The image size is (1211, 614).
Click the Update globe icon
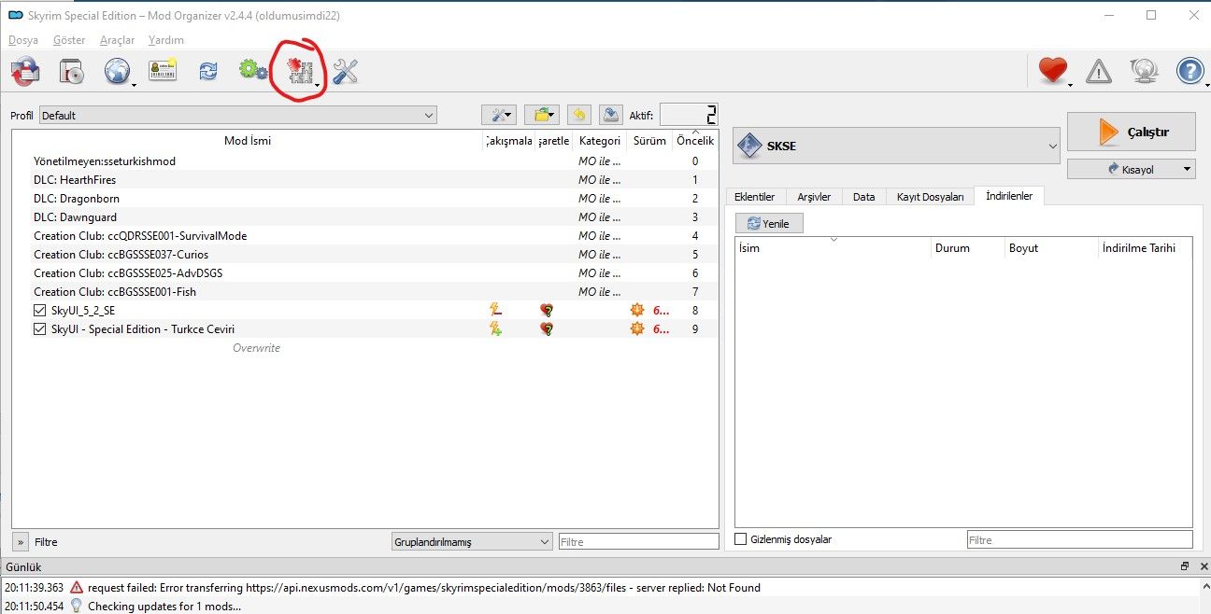(1145, 71)
